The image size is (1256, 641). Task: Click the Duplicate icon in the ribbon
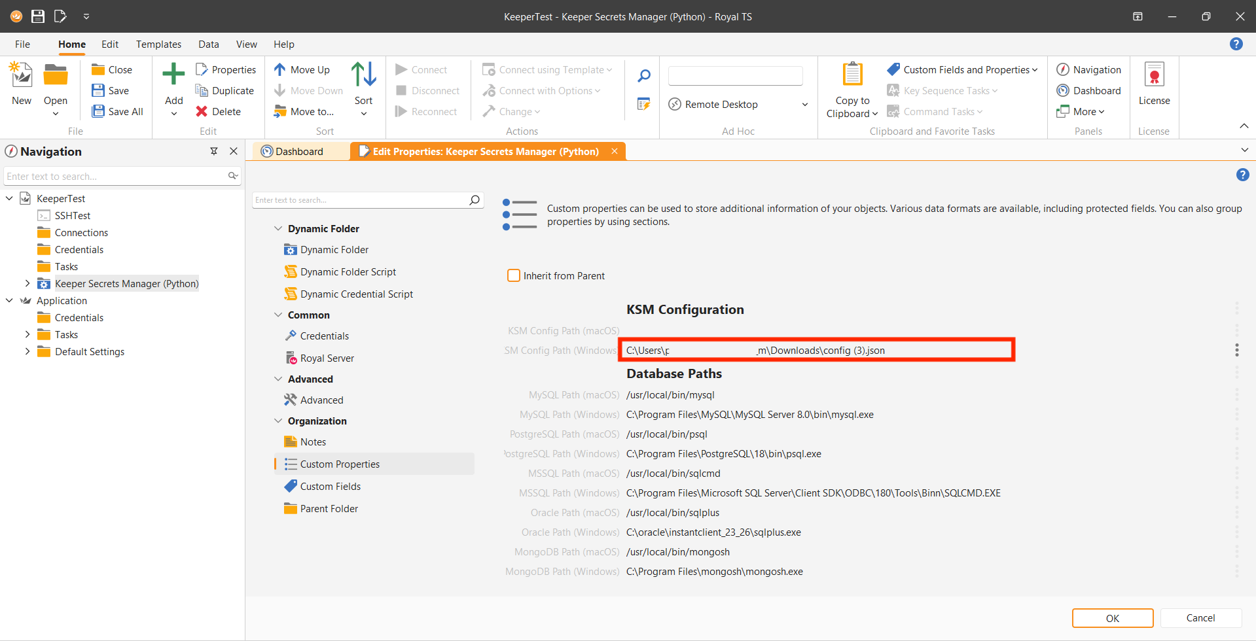coord(202,91)
